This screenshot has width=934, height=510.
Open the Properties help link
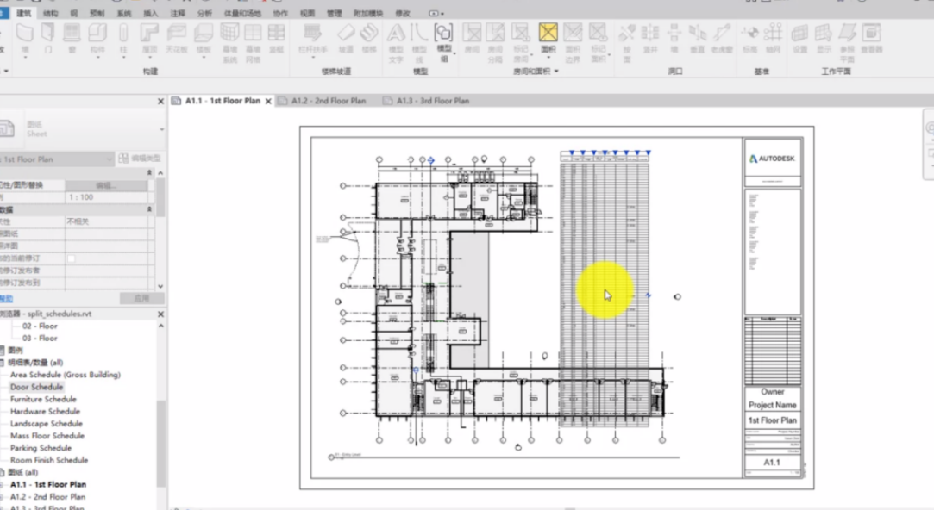click(x=6, y=299)
